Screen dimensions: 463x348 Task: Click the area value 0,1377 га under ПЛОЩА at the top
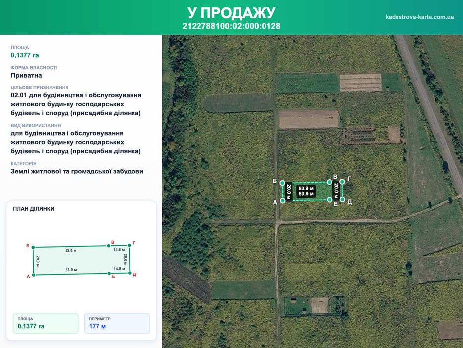click(25, 55)
